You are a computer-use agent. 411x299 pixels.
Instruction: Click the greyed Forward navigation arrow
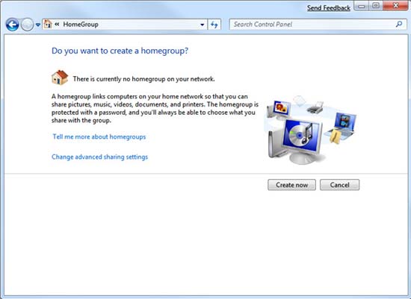point(27,25)
